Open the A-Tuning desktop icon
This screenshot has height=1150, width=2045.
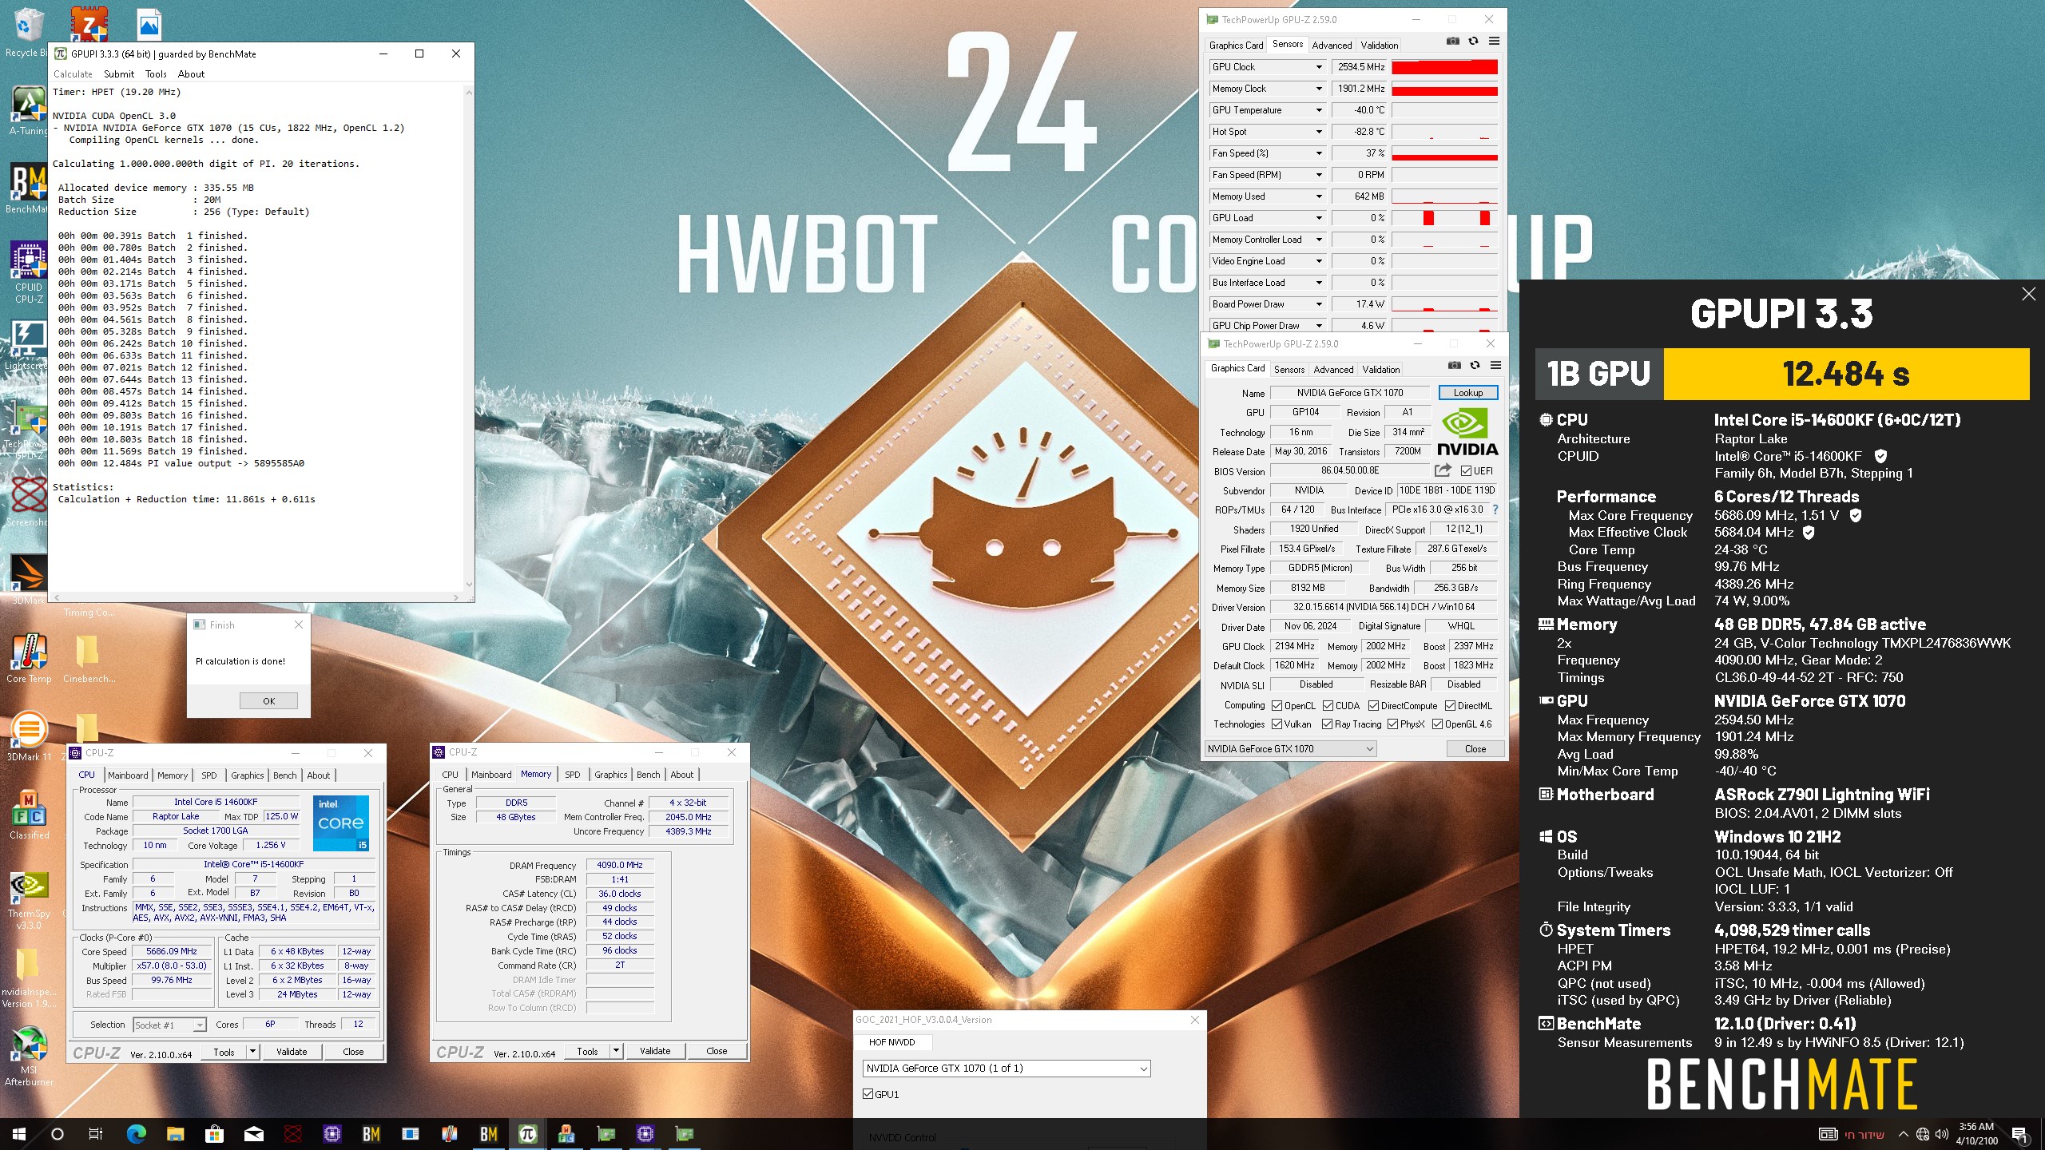coord(29,110)
